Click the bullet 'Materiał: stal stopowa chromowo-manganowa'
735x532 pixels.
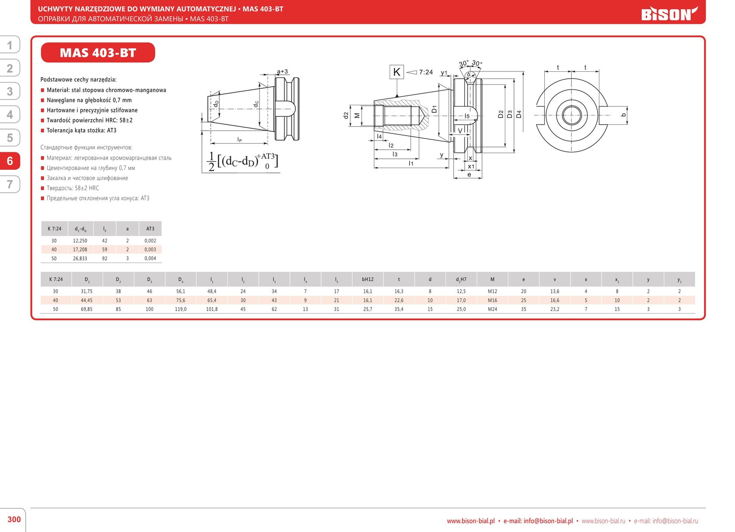[106, 90]
